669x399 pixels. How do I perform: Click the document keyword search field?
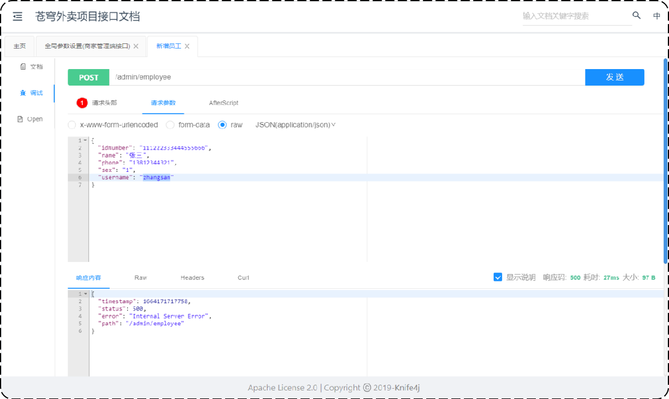point(576,17)
